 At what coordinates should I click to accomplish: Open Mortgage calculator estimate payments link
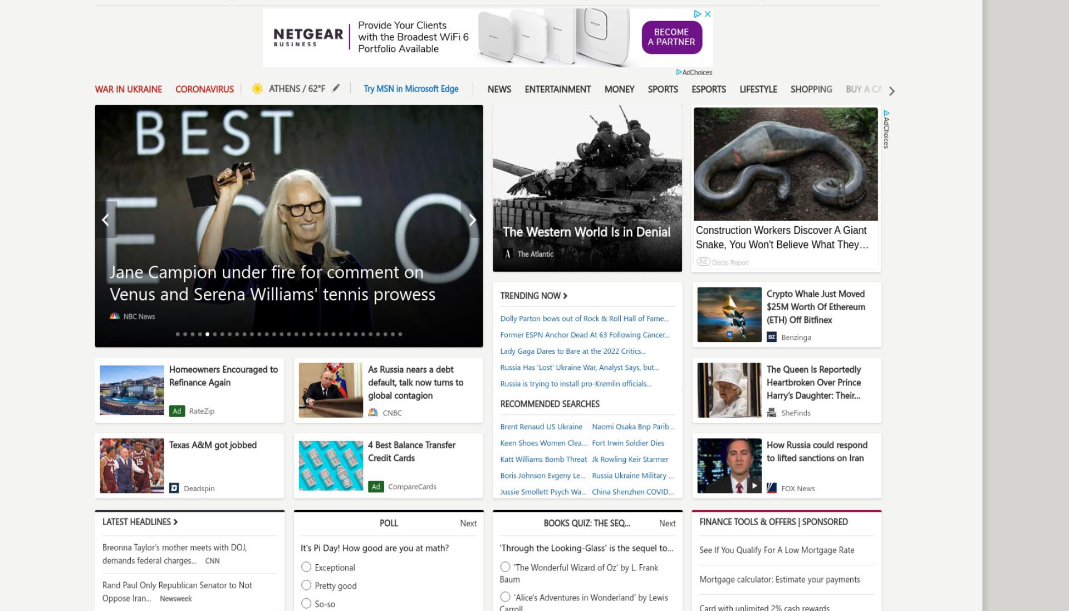779,579
